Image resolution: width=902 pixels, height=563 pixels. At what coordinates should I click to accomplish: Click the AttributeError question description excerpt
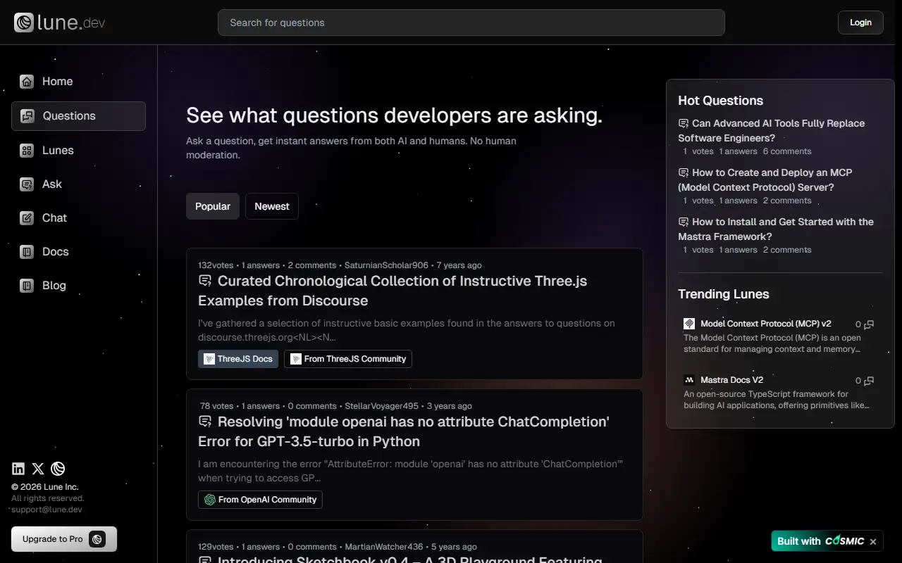[x=410, y=471]
